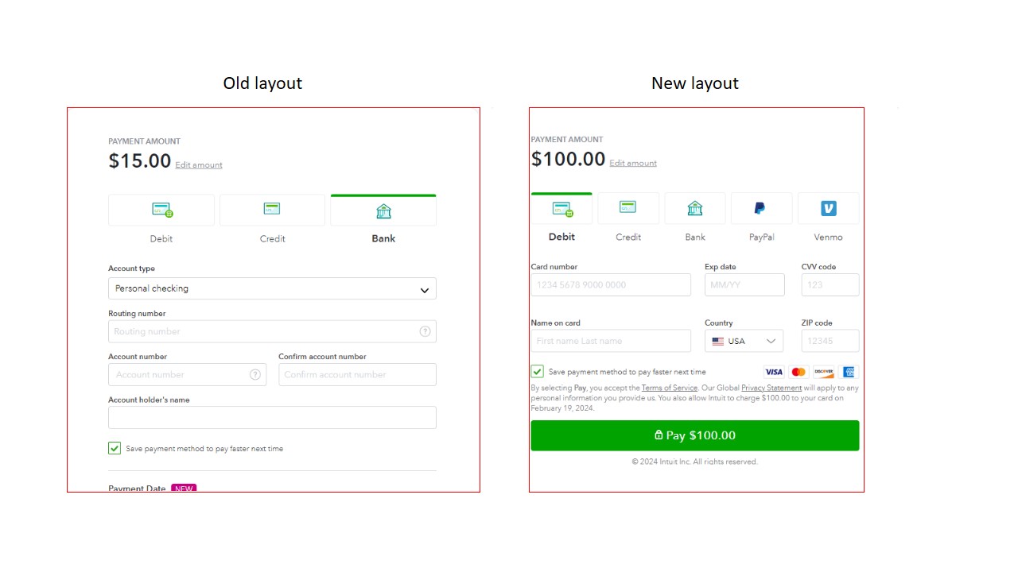Viewport: 1018px width, 572px height.
Task: Click routing number help icon
Action: 425,331
